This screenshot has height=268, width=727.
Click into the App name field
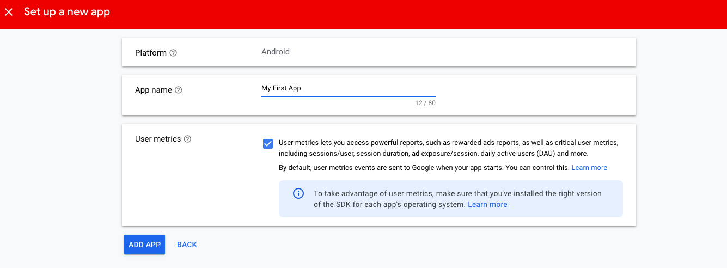coord(349,88)
